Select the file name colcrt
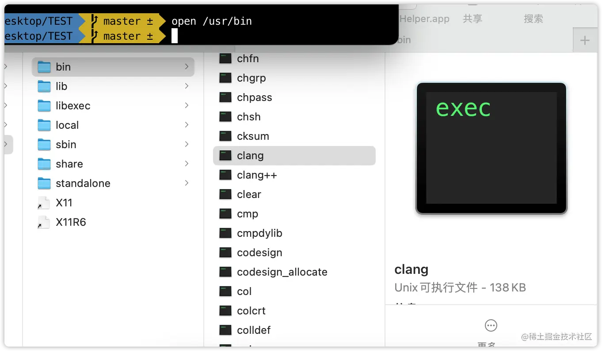The image size is (602, 351). (x=251, y=311)
